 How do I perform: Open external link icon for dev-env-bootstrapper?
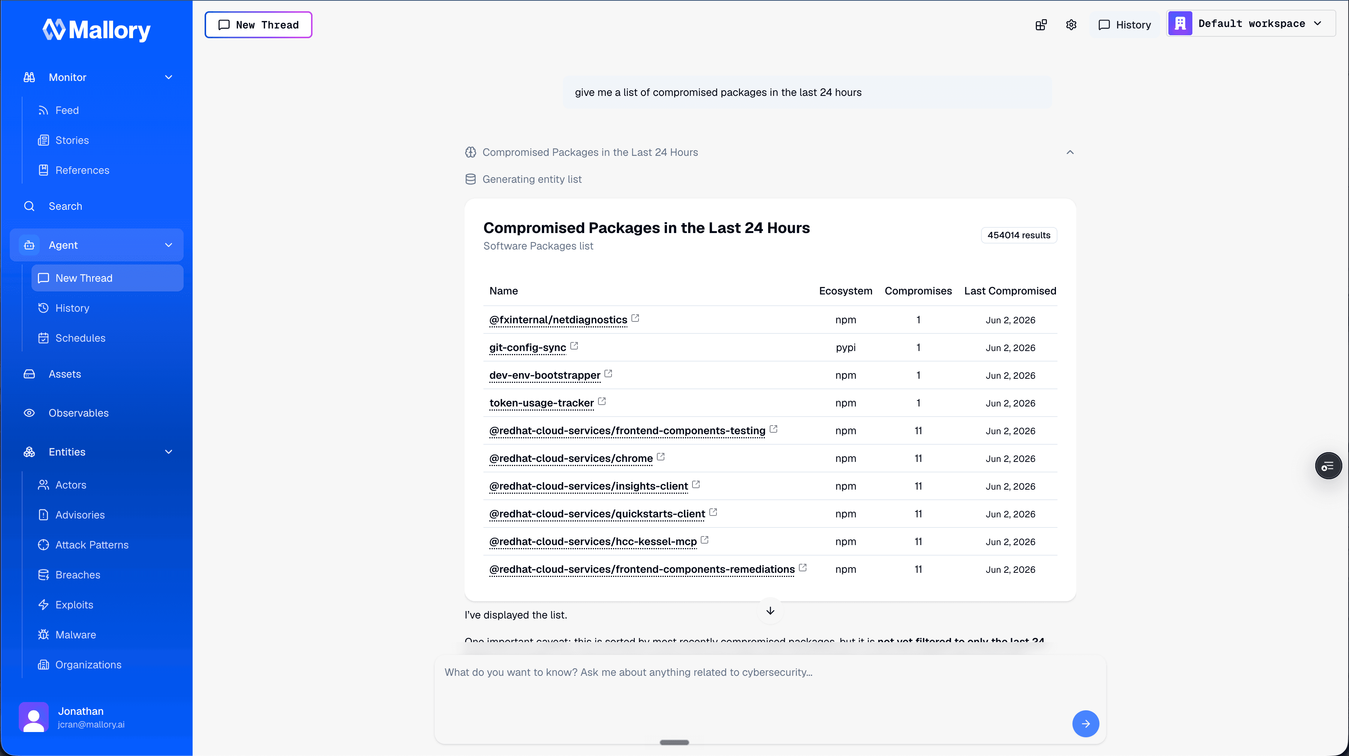coord(608,373)
